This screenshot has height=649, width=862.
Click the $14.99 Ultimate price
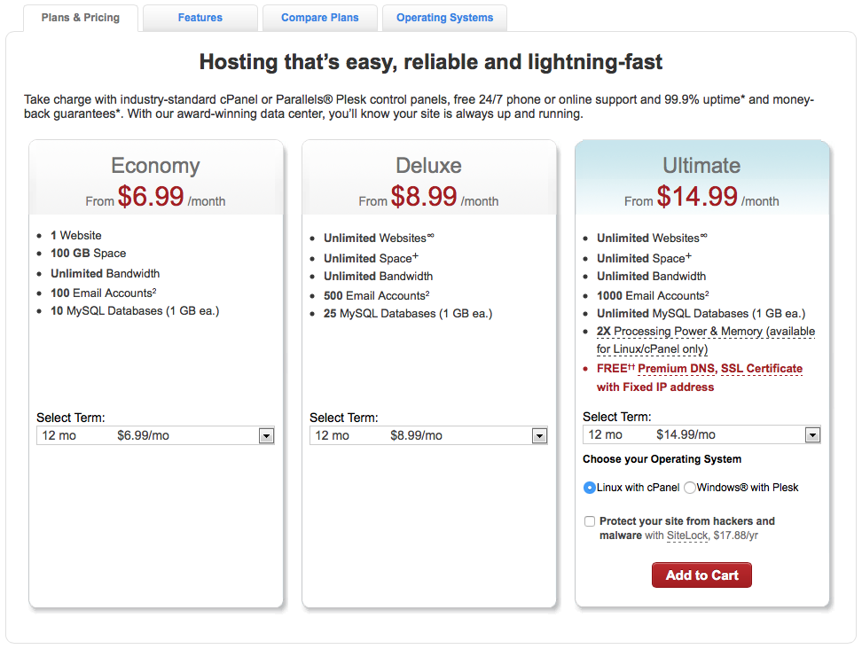[697, 197]
